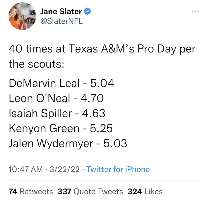Viewport: 209px width, 201px height.
Task: Click the 3/22/22 date
Action: [64, 169]
